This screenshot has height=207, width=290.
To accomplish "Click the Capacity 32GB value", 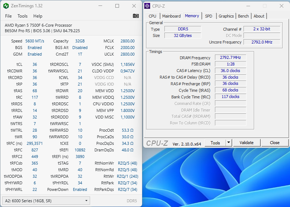I will pos(80,41).
